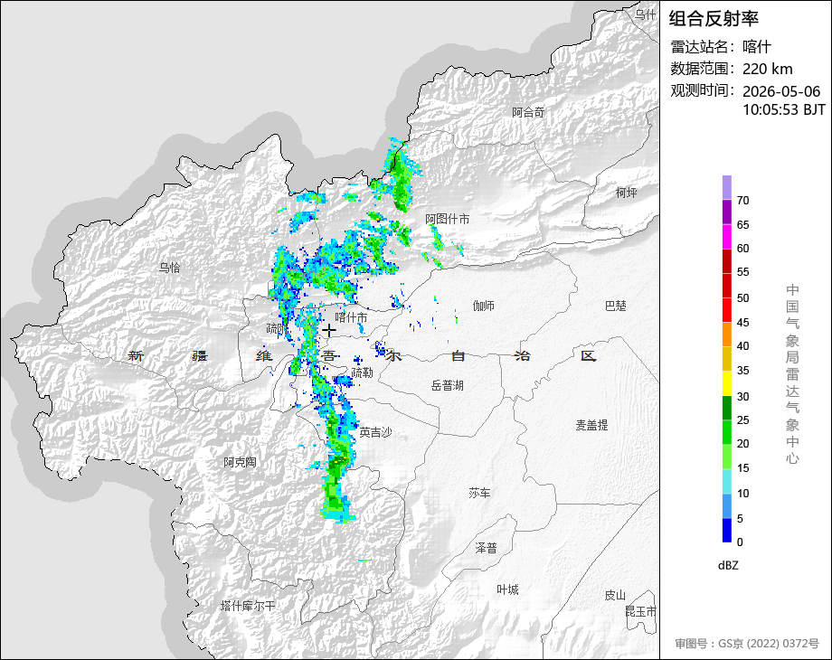Click the dark blue 0 dBZ legend swatch
This screenshot has height=660, width=832.
point(727,530)
